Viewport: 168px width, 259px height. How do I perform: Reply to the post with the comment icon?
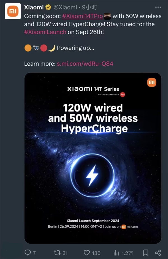tap(28, 253)
